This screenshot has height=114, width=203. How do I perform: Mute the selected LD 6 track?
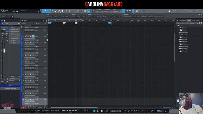coord(26,100)
